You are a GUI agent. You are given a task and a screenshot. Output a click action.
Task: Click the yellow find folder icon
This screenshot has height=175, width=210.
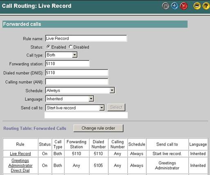point(197,6)
